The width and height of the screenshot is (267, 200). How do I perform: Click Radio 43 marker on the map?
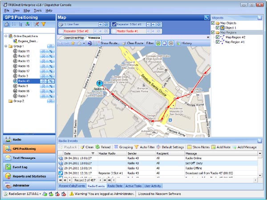pyautogui.click(x=99, y=84)
